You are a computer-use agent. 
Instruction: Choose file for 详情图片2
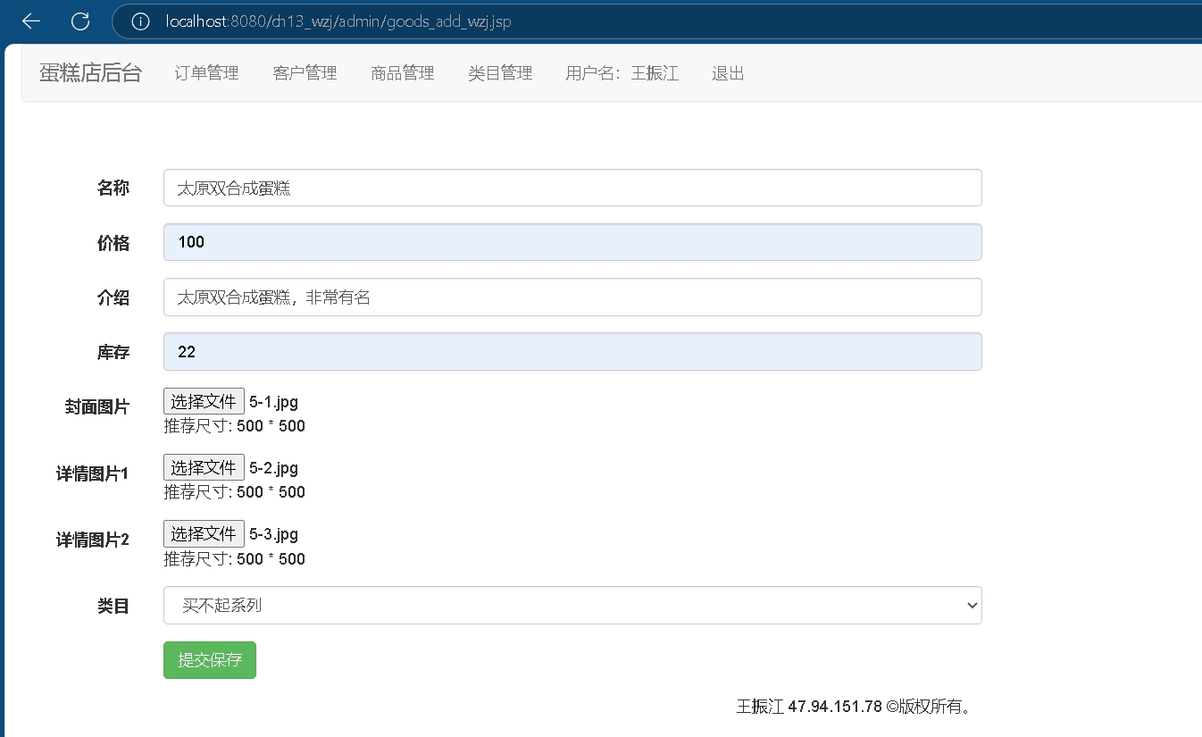[204, 534]
